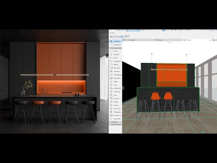Select the Slab tool
This screenshot has width=217, height=163.
(115, 61)
